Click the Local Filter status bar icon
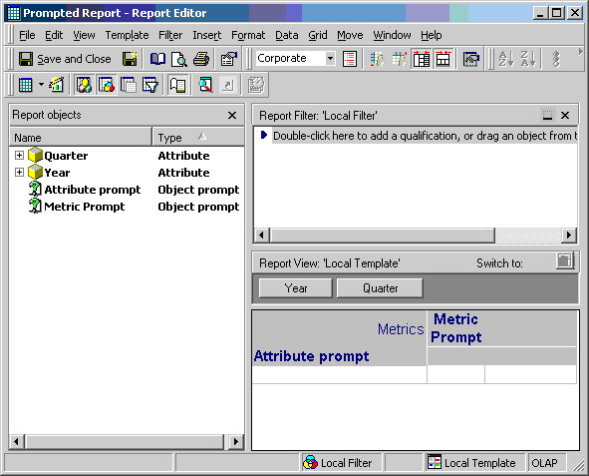This screenshot has width=589, height=476. [x=310, y=462]
